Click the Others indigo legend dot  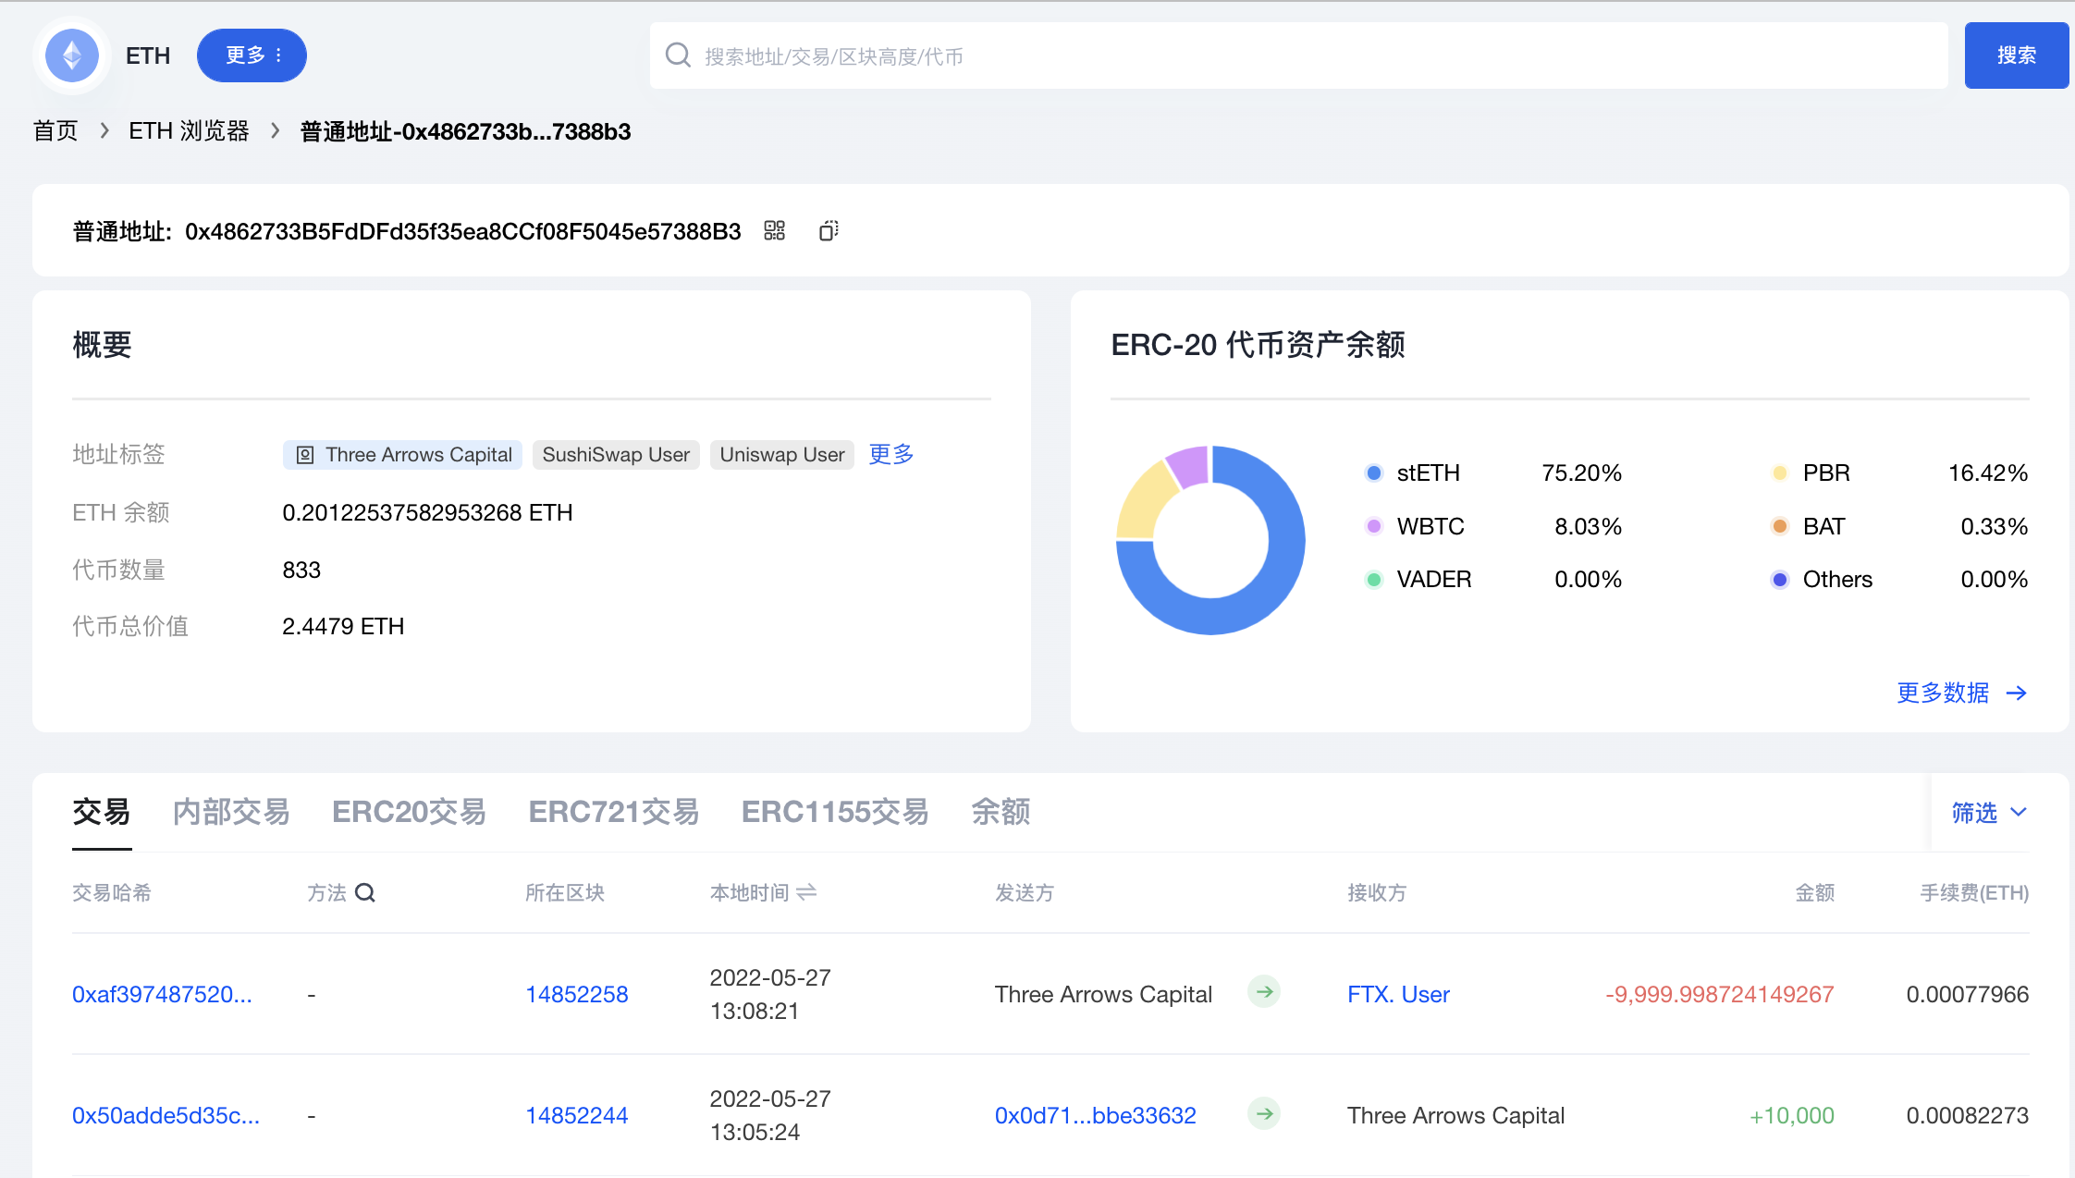pyautogui.click(x=1780, y=580)
